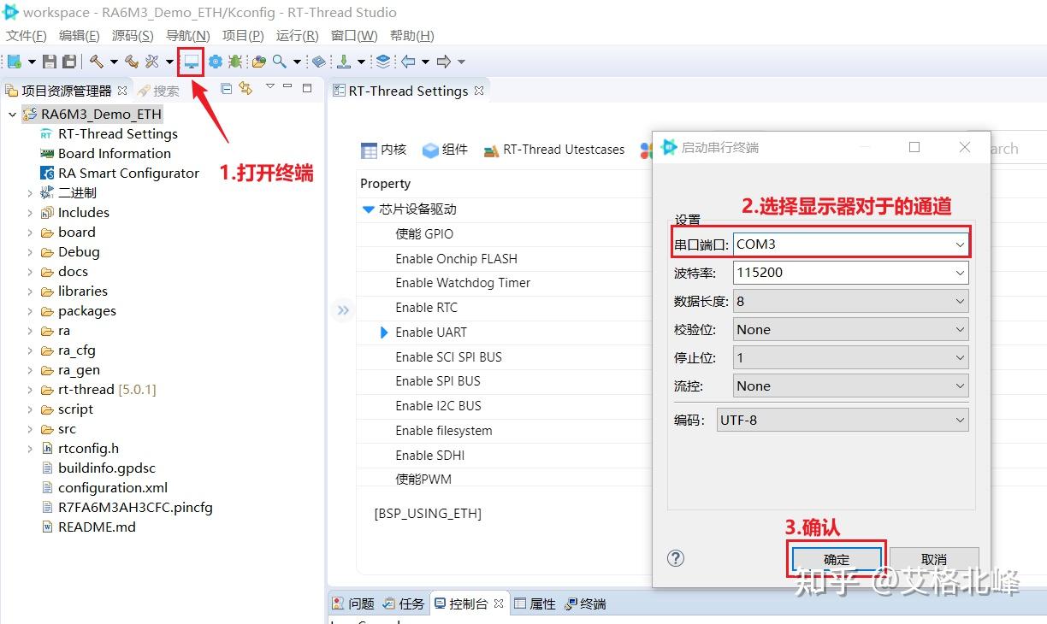
Task: Switch to the 问题 tab
Action: [353, 603]
